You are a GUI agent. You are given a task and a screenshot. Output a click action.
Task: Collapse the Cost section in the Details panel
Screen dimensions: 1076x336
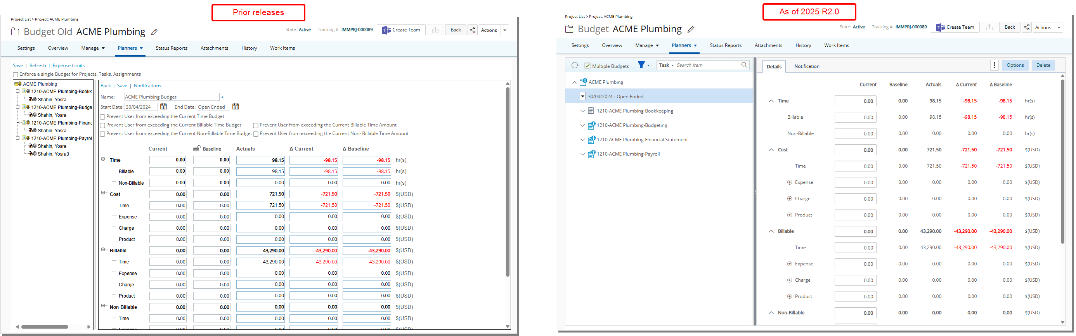tap(771, 150)
